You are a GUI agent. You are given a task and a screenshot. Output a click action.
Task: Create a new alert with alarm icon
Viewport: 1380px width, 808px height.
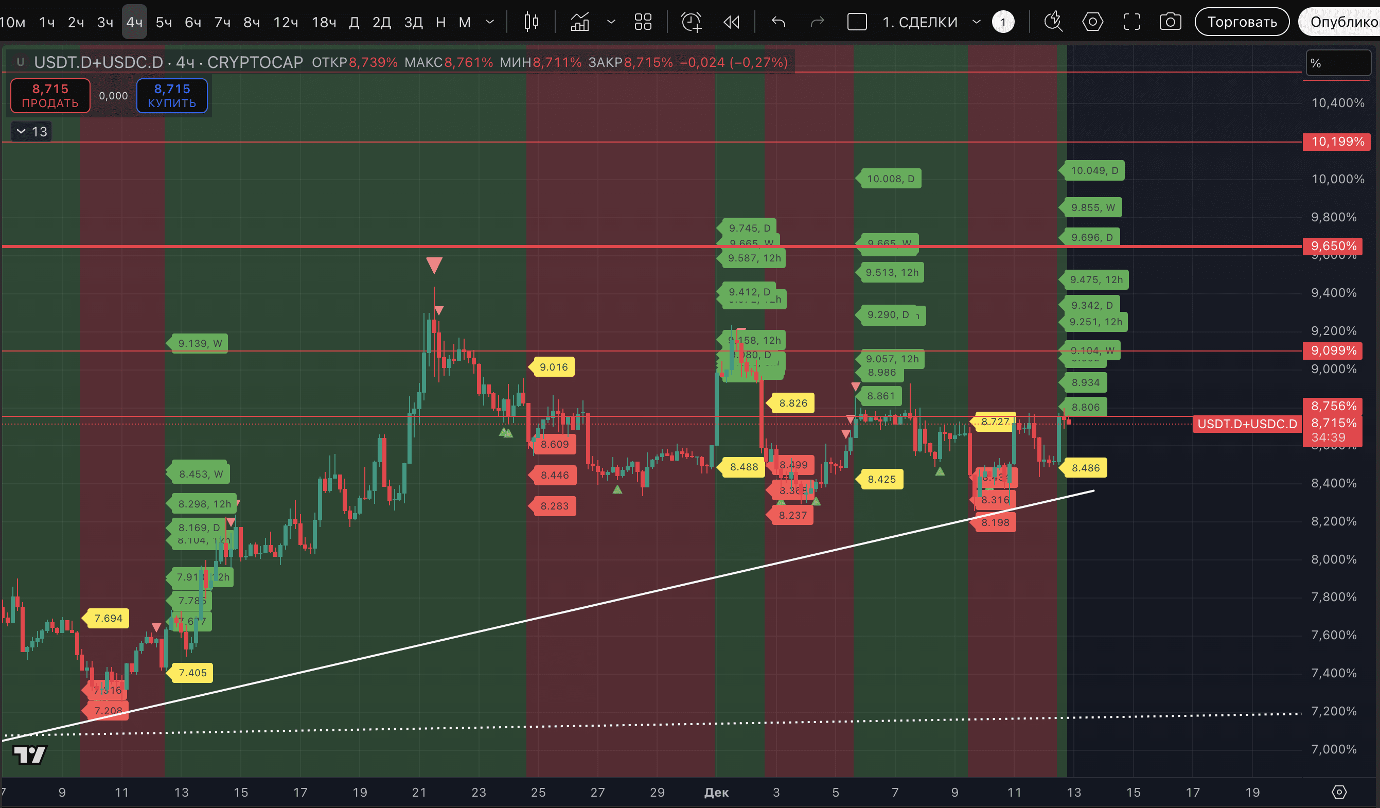691,22
